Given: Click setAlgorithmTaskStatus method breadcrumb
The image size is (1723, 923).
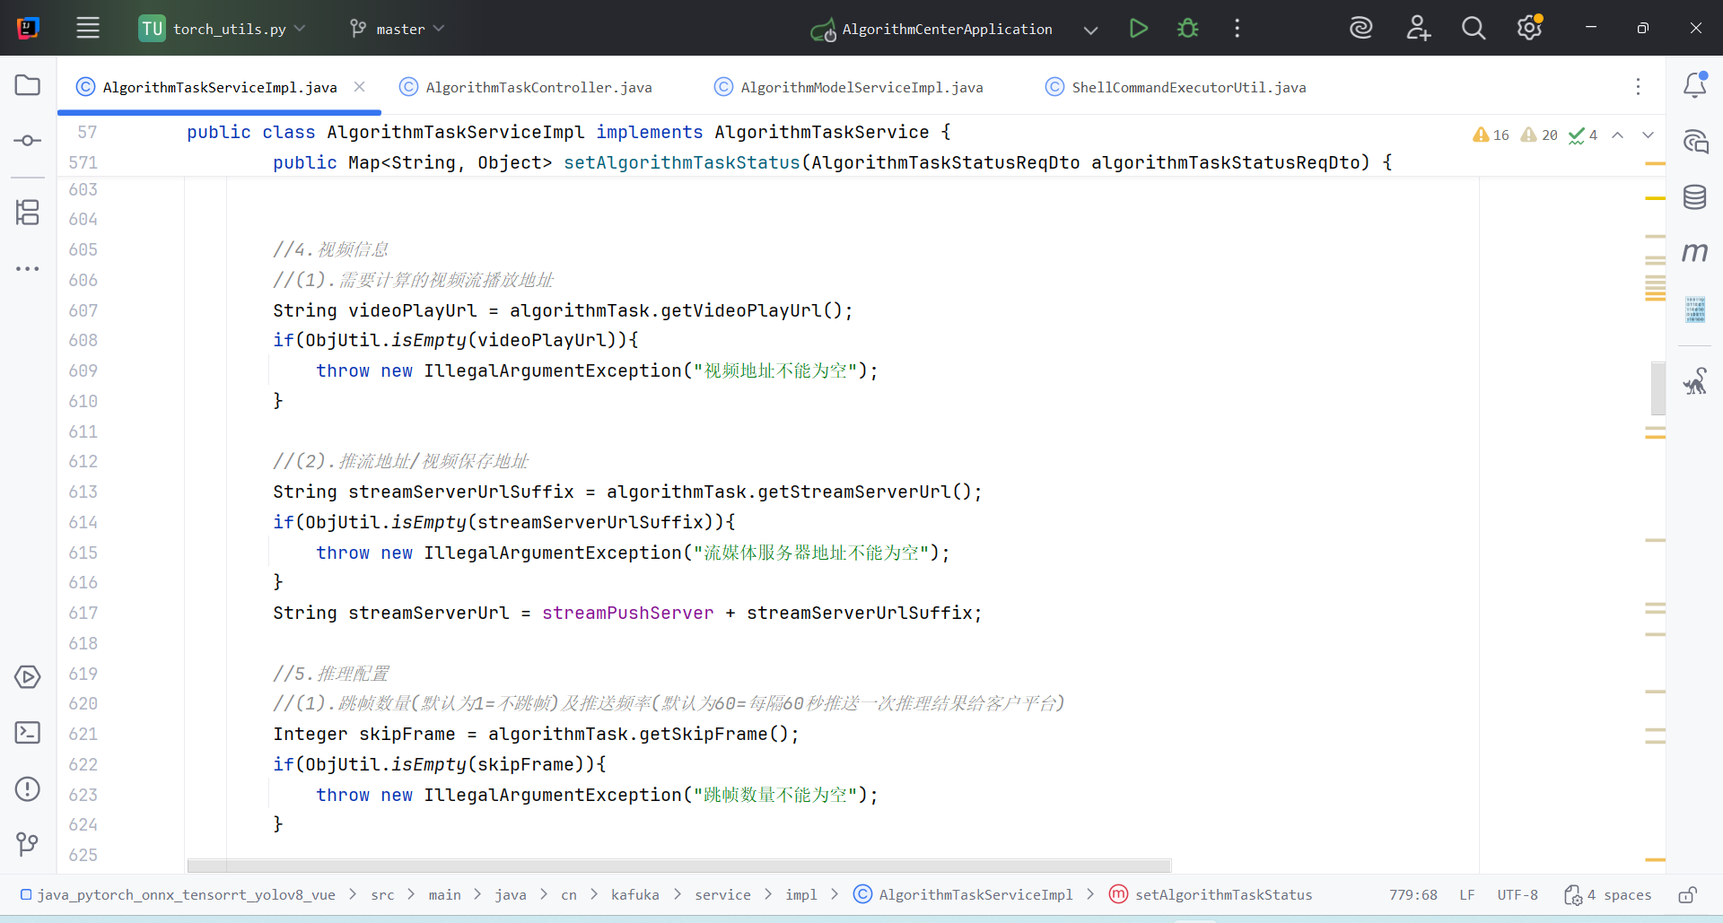Looking at the screenshot, I should [x=1211, y=894].
